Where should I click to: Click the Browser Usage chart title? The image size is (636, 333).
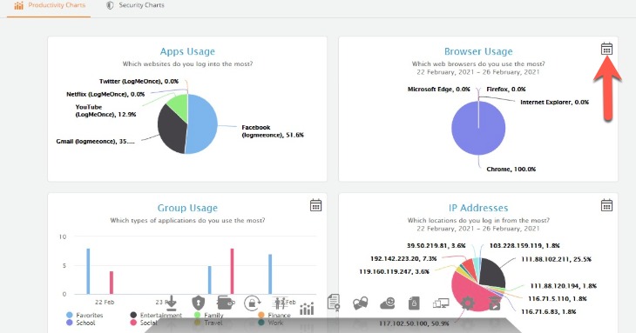478,51
